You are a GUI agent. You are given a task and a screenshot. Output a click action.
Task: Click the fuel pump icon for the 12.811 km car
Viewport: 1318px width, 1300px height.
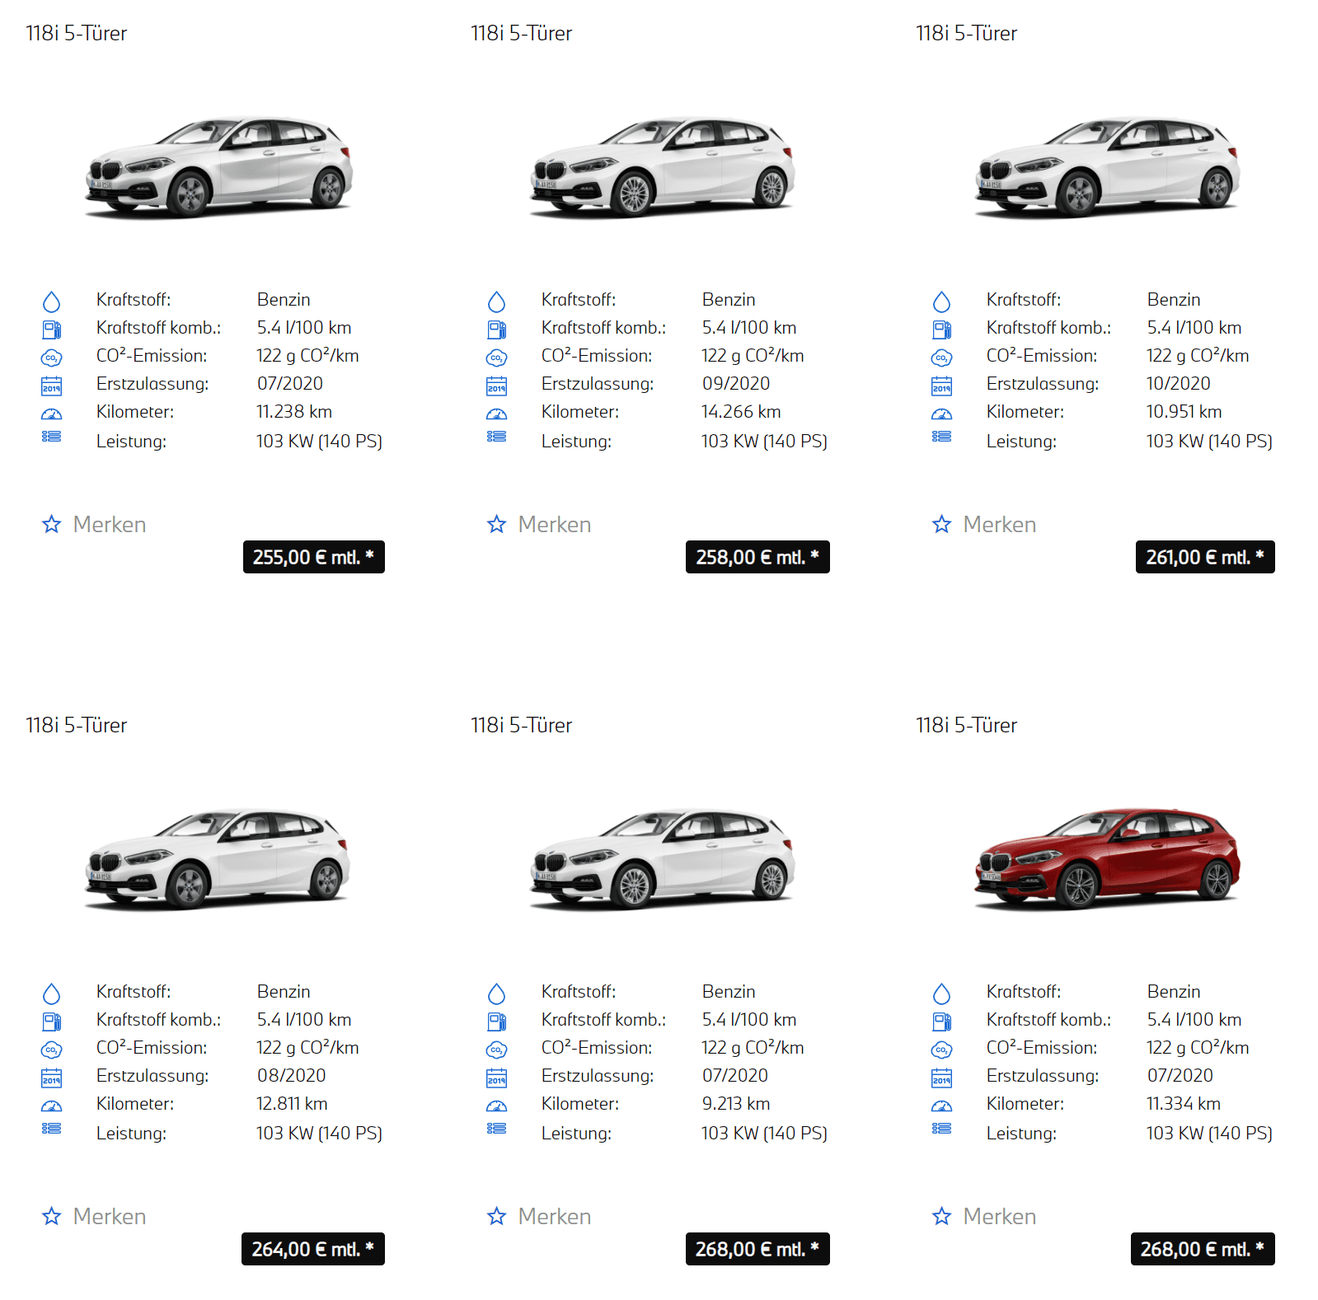tap(51, 1022)
